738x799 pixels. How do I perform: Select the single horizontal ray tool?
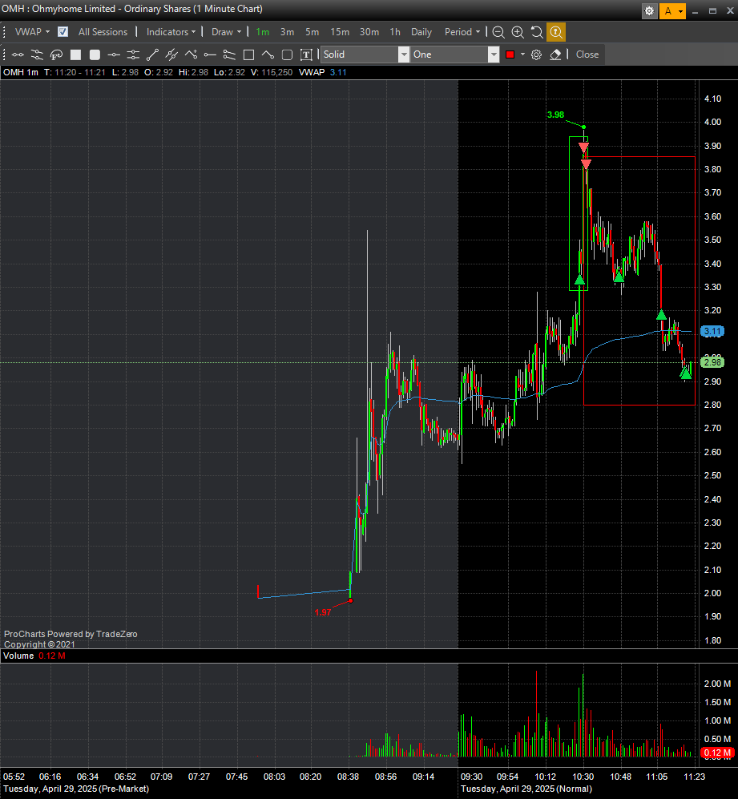tap(210, 54)
